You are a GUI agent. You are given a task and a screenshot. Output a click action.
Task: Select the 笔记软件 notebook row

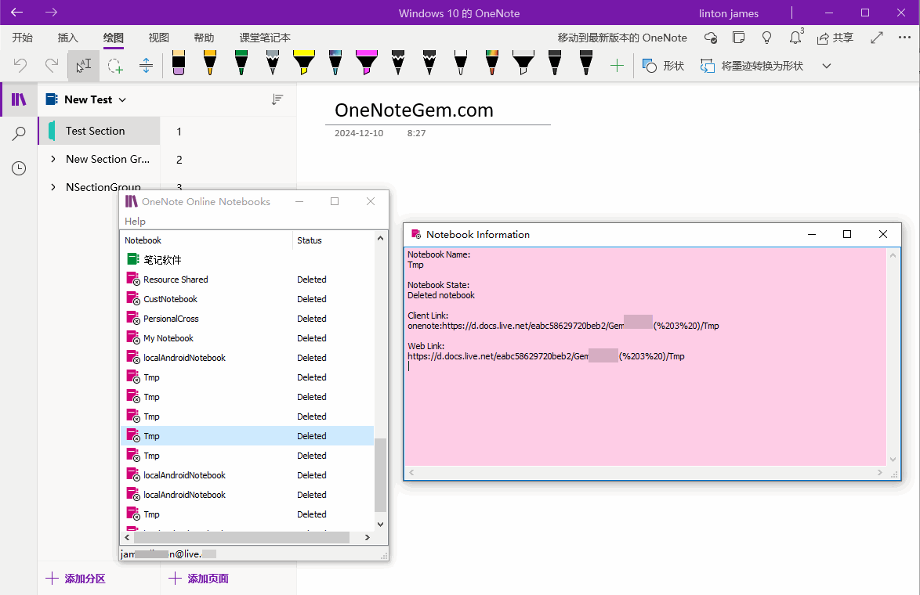click(247, 260)
